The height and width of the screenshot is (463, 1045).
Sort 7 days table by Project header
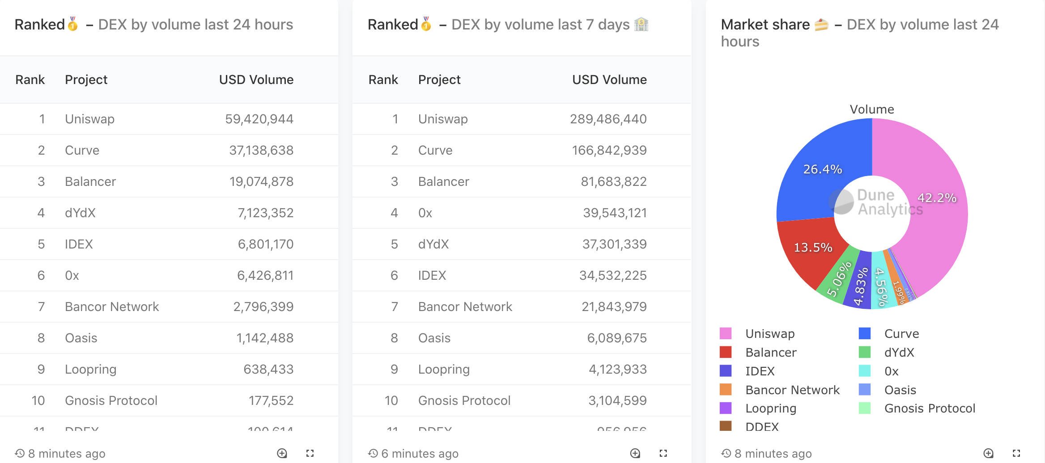[x=439, y=80]
